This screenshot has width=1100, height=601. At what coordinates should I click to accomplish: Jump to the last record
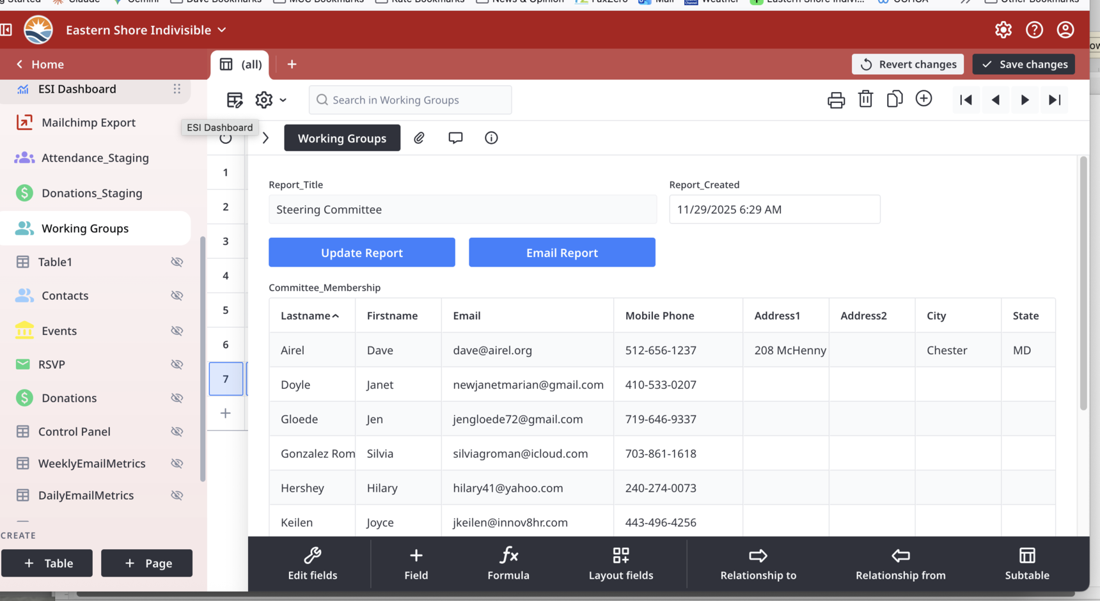click(x=1055, y=100)
